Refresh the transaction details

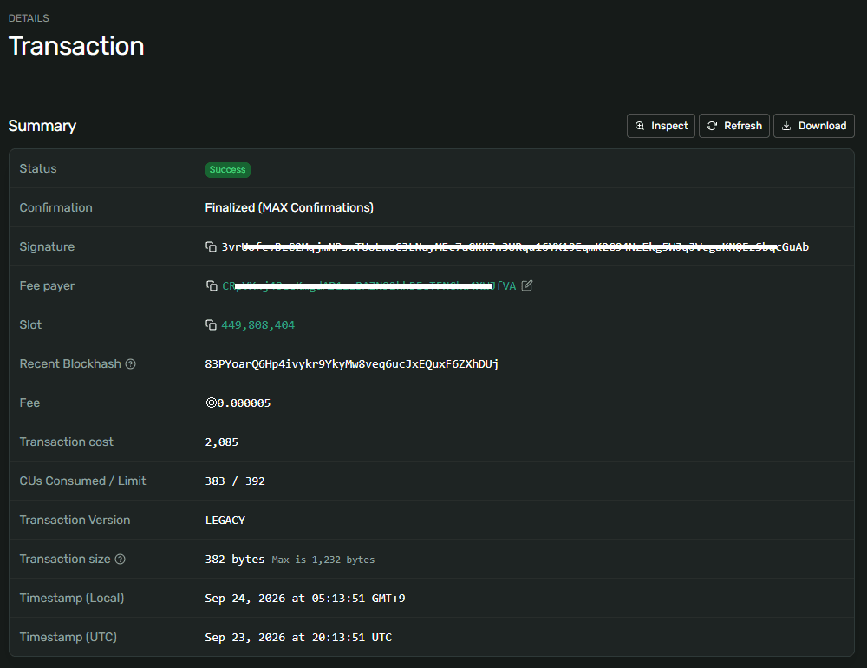point(734,126)
